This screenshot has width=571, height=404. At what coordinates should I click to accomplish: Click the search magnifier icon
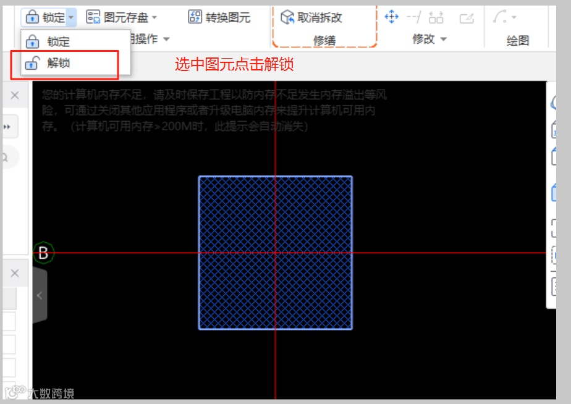(x=5, y=158)
